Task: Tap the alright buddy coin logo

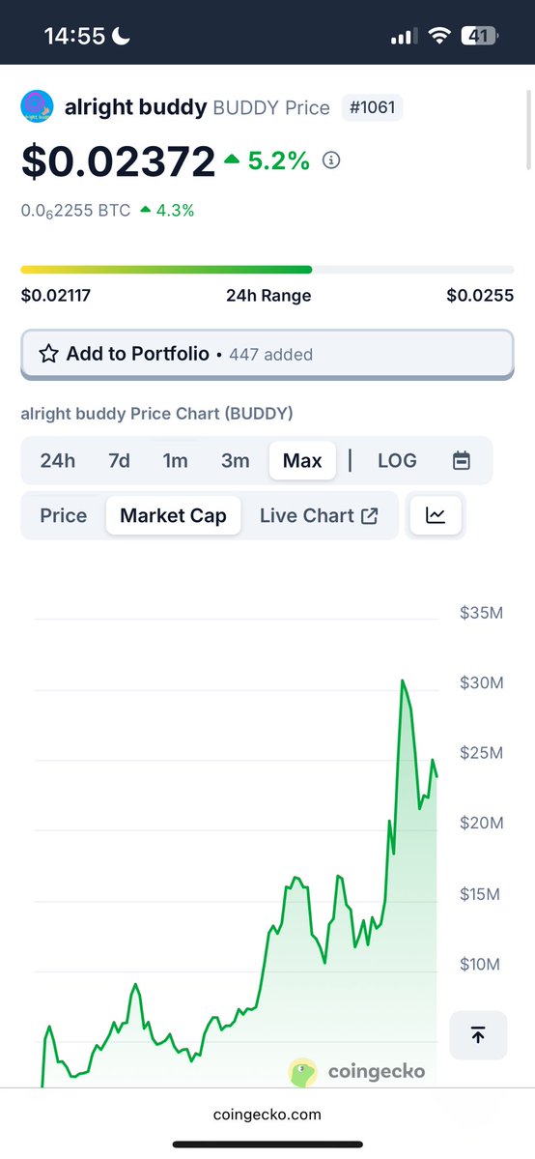Action: pos(37,106)
